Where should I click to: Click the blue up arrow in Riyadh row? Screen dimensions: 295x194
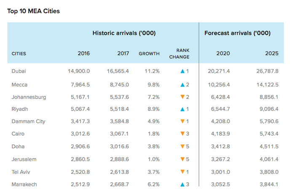click(x=182, y=109)
